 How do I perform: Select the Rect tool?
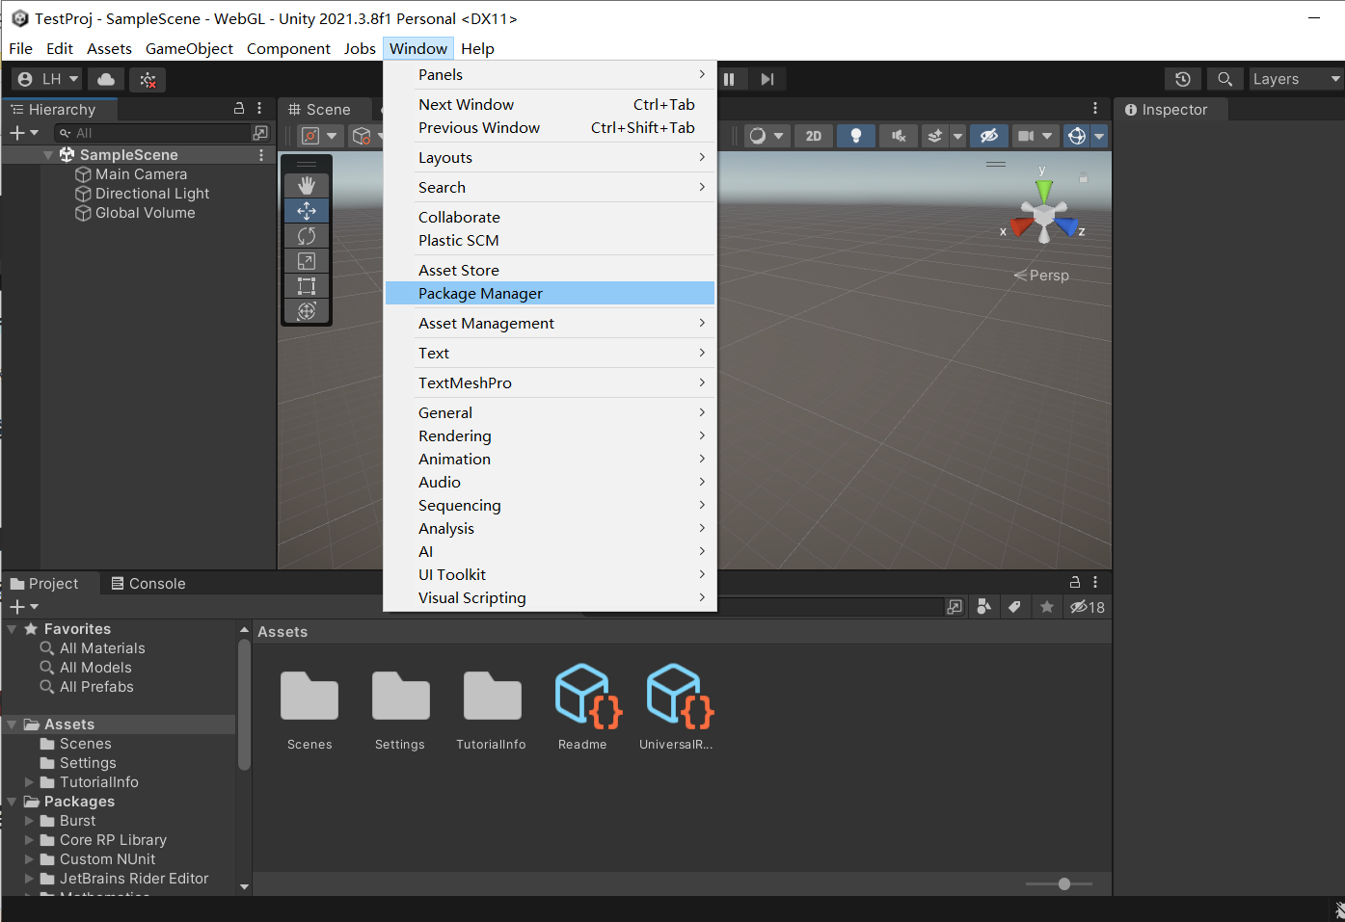coord(307,285)
